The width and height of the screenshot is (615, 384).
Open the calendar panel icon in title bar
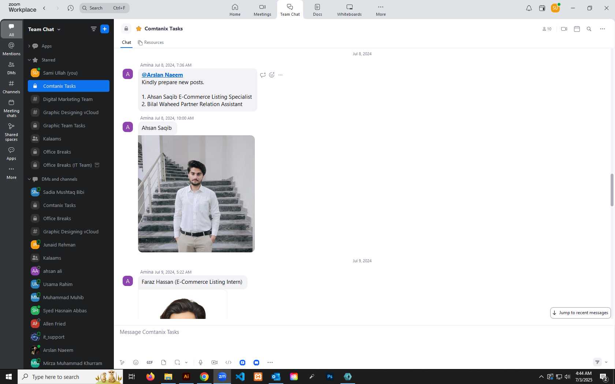542,8
